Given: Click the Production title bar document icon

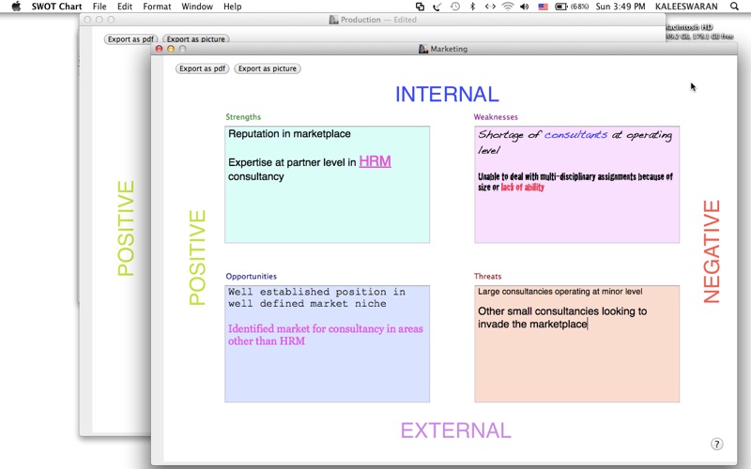Looking at the screenshot, I should 334,20.
